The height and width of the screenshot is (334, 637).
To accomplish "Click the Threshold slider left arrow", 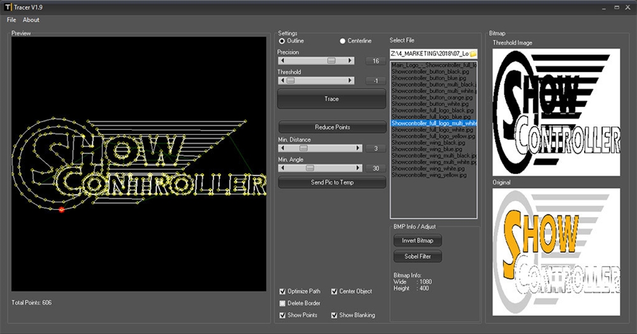I will pyautogui.click(x=282, y=81).
